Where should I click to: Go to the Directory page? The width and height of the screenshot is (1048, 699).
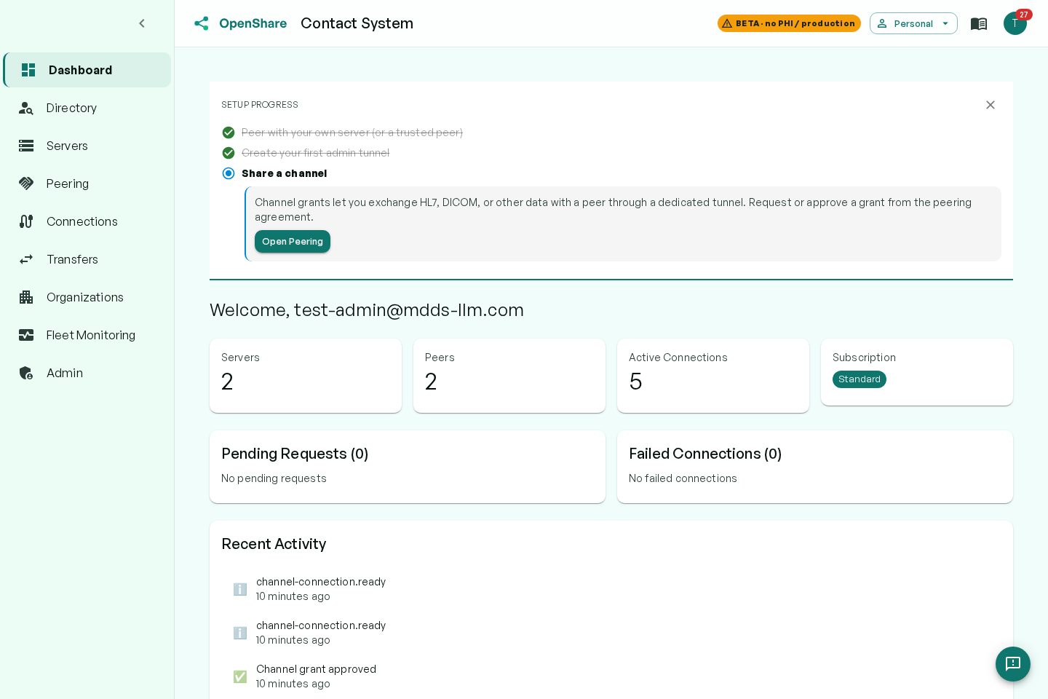click(x=87, y=108)
